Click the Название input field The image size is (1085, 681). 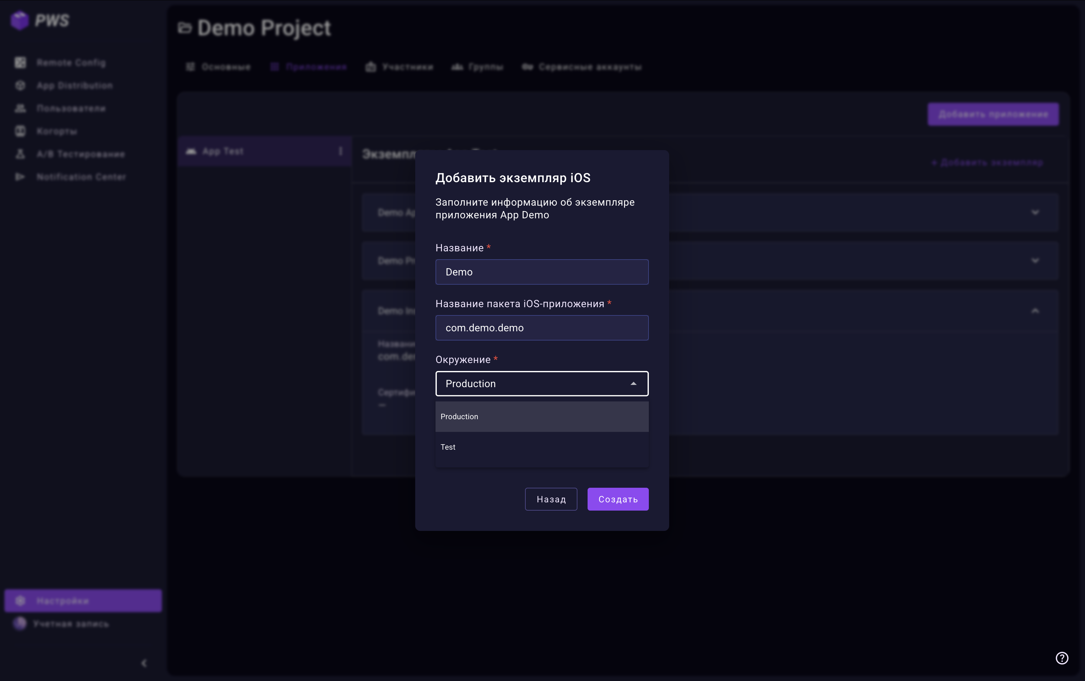pos(541,272)
